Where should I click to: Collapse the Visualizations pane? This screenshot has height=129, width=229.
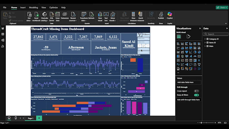point(200,29)
